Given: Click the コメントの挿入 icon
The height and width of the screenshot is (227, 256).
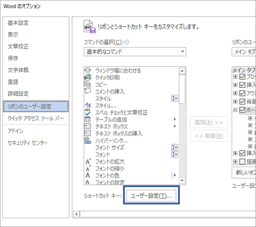Looking at the screenshot, I should pyautogui.click(x=88, y=91).
